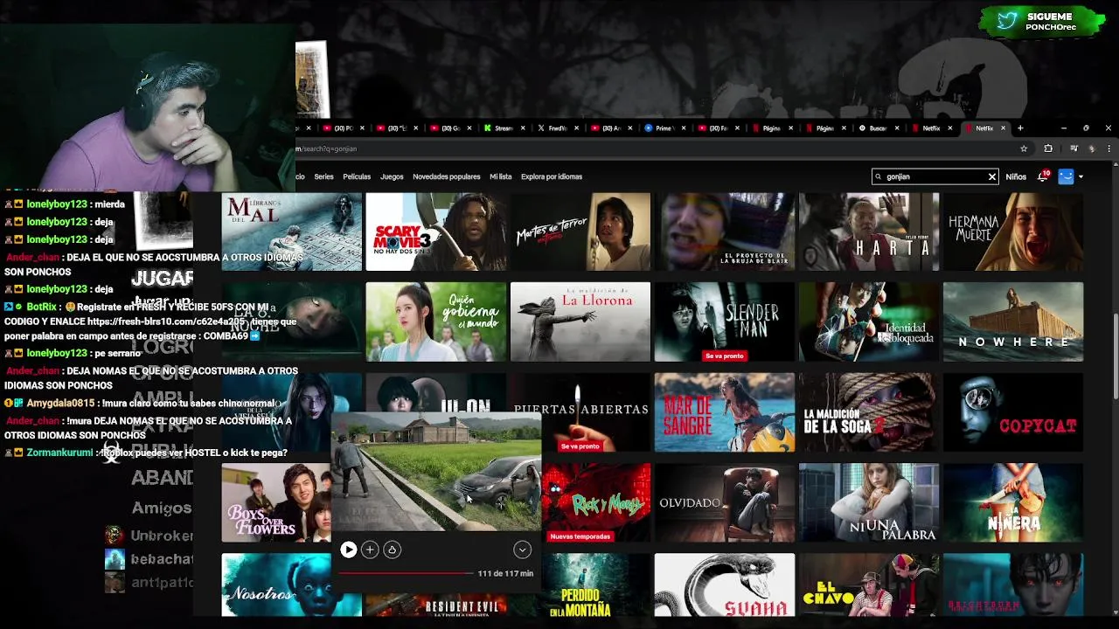This screenshot has height=629, width=1119.
Task: Bookmark this page with star icon
Action: point(1024,149)
